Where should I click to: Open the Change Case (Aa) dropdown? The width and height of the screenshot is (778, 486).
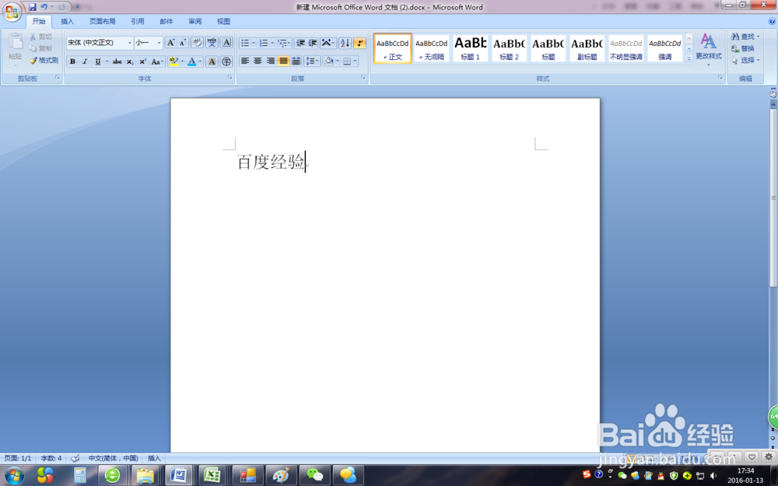click(x=157, y=61)
